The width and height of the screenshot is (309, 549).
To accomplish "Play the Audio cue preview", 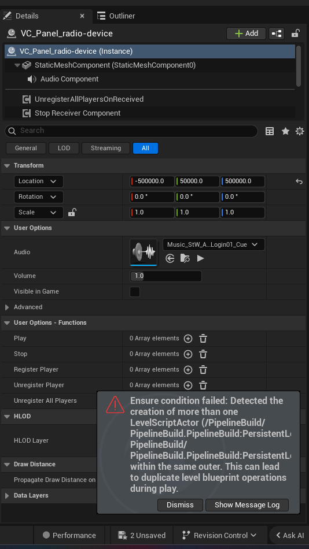I will pos(200,258).
